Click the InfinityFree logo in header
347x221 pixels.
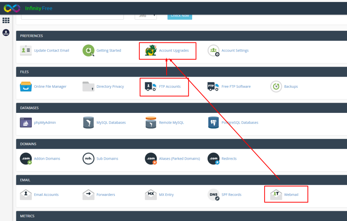point(28,8)
